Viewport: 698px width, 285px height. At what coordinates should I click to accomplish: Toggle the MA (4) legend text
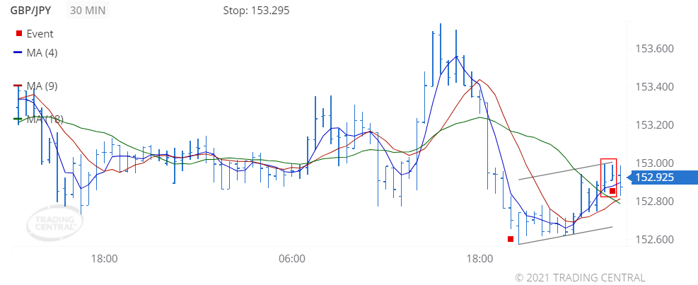[x=42, y=53]
